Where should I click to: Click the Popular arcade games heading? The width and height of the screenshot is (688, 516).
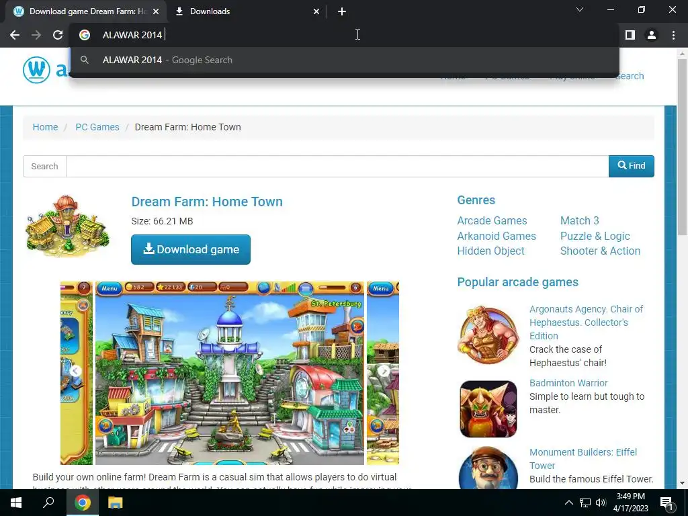(518, 282)
